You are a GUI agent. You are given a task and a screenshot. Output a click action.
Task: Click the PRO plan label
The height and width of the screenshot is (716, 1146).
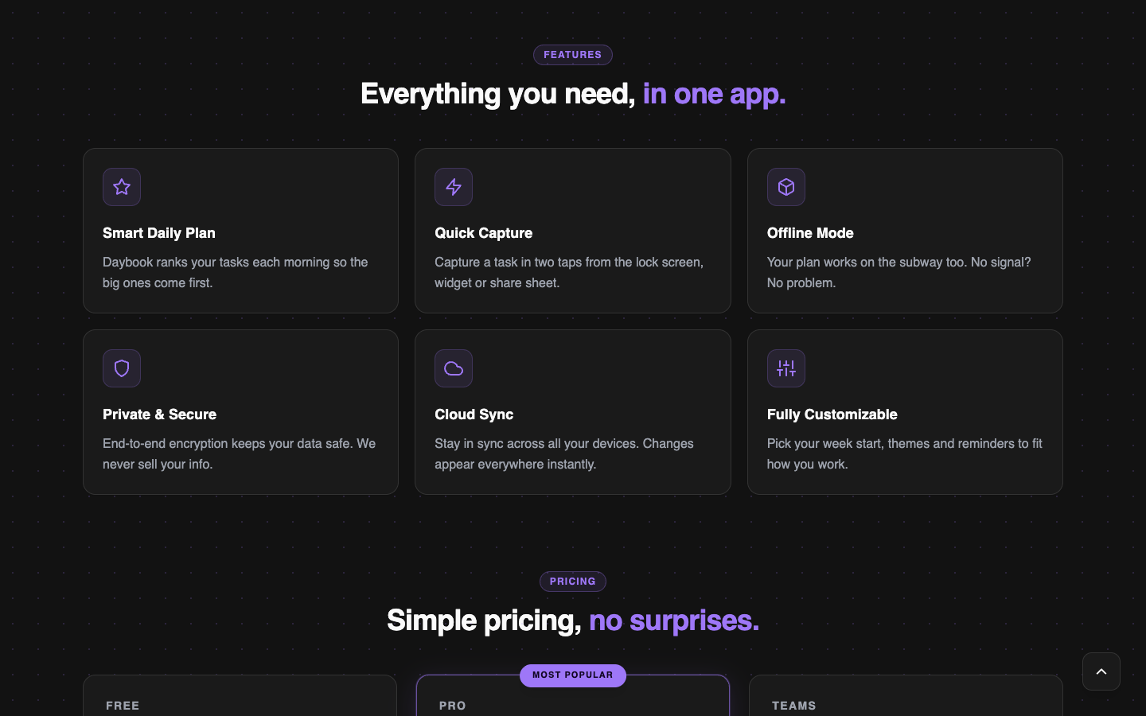tap(453, 706)
